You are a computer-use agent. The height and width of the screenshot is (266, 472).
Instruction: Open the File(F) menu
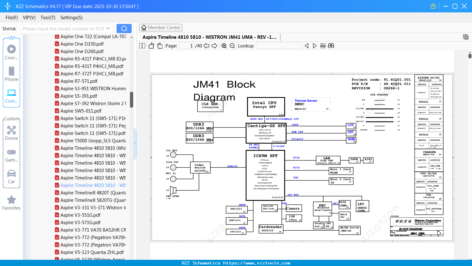click(12, 18)
